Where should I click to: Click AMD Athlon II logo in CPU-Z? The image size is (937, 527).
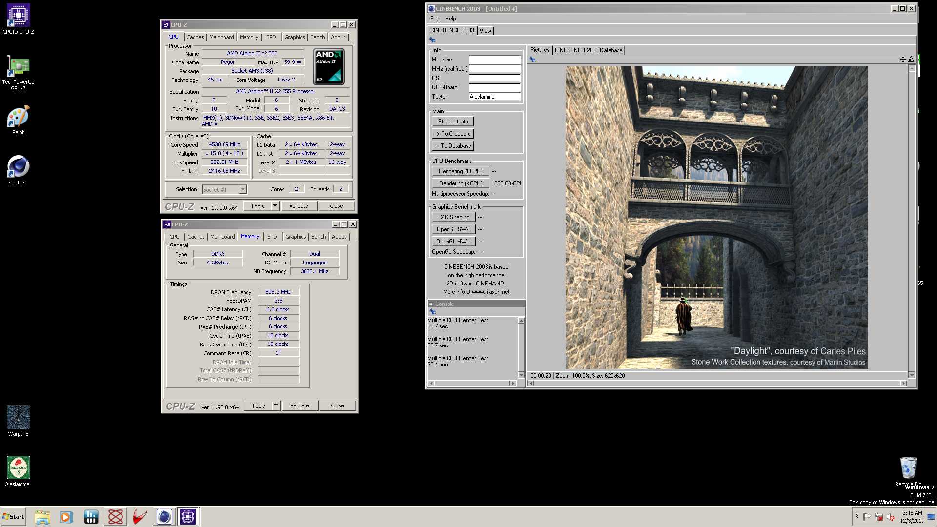point(328,67)
